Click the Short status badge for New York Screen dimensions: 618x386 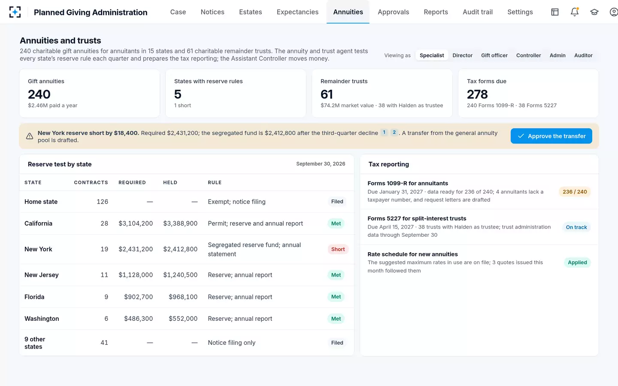coord(338,249)
